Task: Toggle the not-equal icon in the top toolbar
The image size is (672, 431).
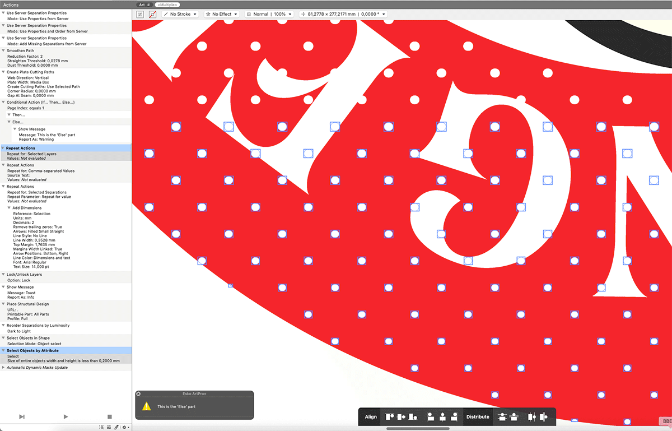Action: pyautogui.click(x=140, y=14)
